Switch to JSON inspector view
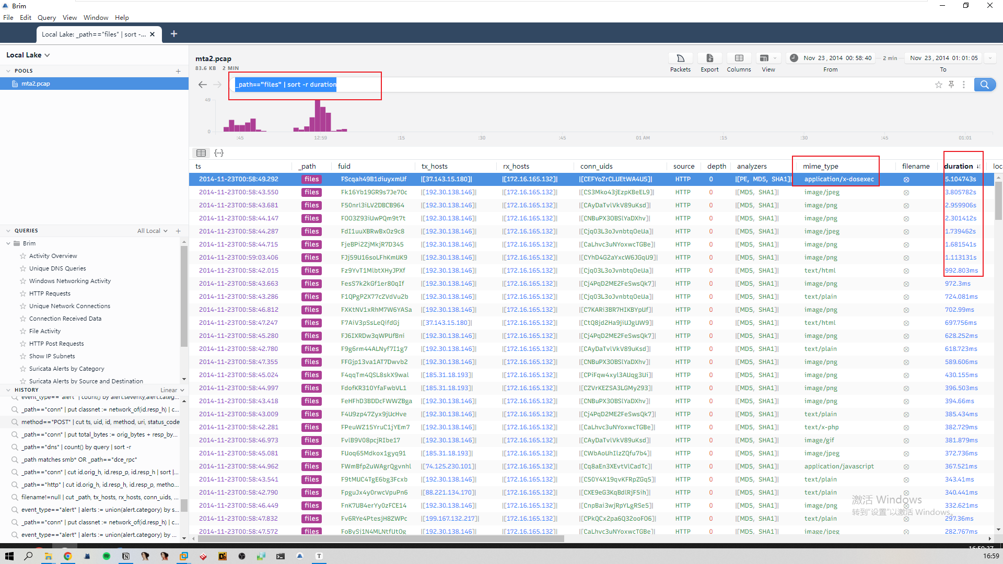 219,153
